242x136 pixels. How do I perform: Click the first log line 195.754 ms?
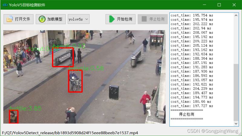pos(192,15)
